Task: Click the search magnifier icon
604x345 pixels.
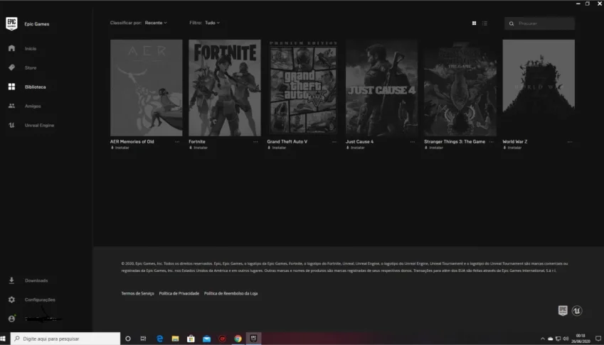Action: pos(512,24)
